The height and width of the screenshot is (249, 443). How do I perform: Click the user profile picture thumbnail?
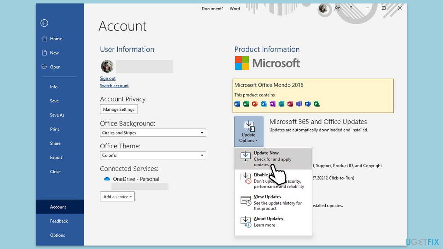tap(107, 66)
